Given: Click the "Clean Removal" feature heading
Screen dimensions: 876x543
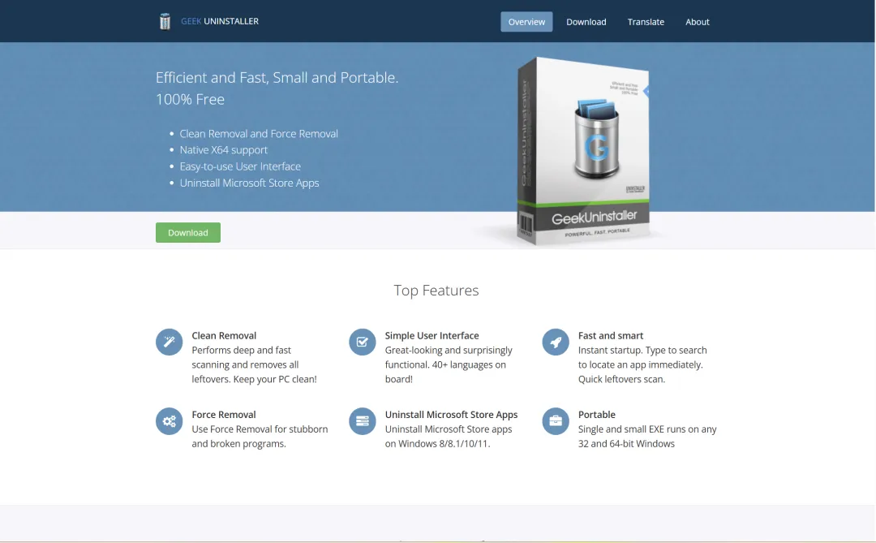Looking at the screenshot, I should pos(224,335).
